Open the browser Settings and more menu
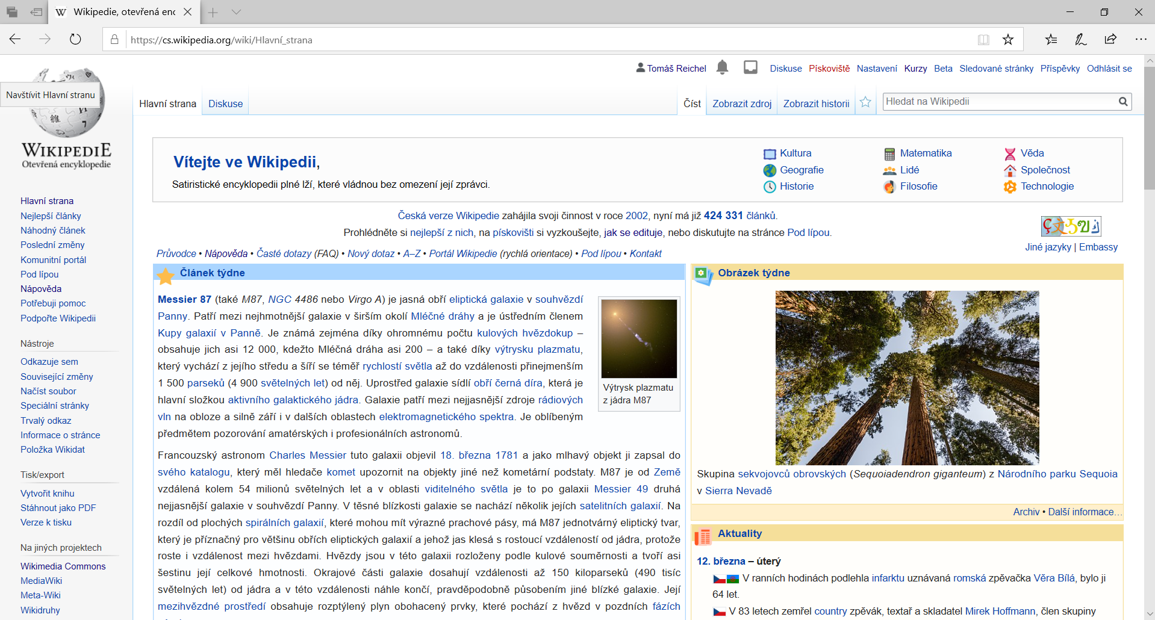Viewport: 1155px width, 620px height. click(x=1141, y=40)
